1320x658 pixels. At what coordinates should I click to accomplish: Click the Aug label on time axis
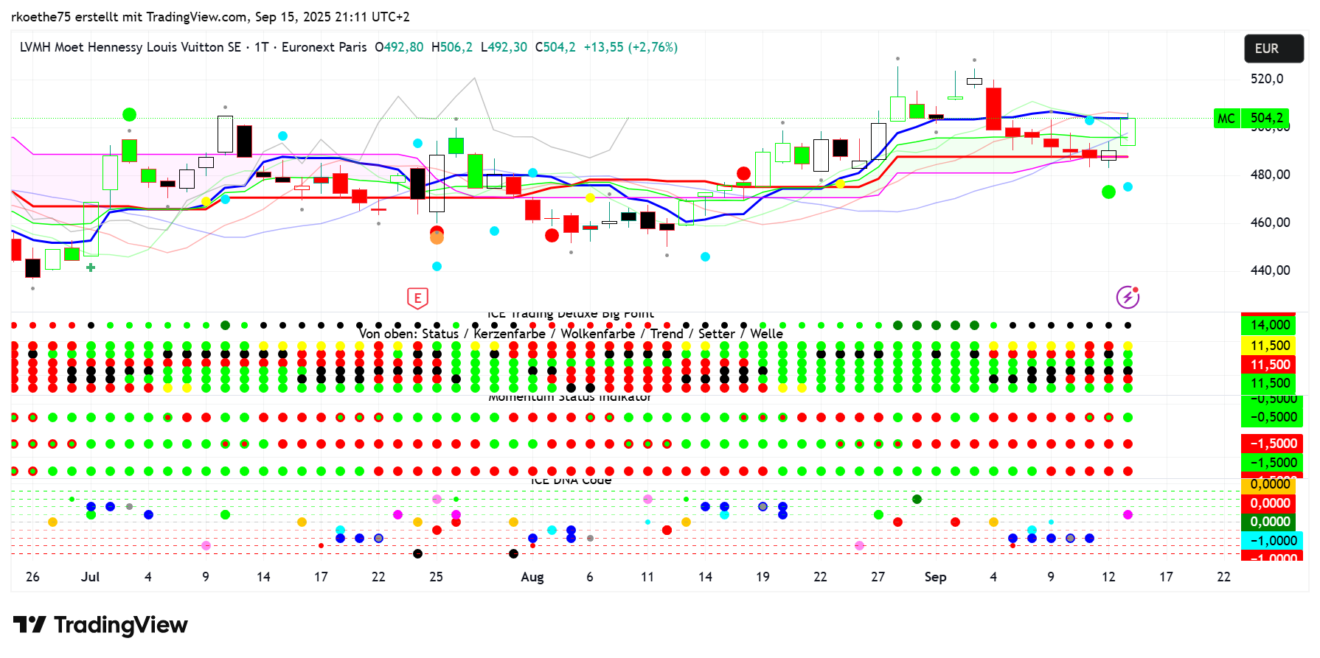(532, 577)
